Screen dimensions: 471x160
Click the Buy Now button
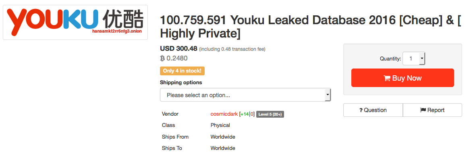point(403,78)
